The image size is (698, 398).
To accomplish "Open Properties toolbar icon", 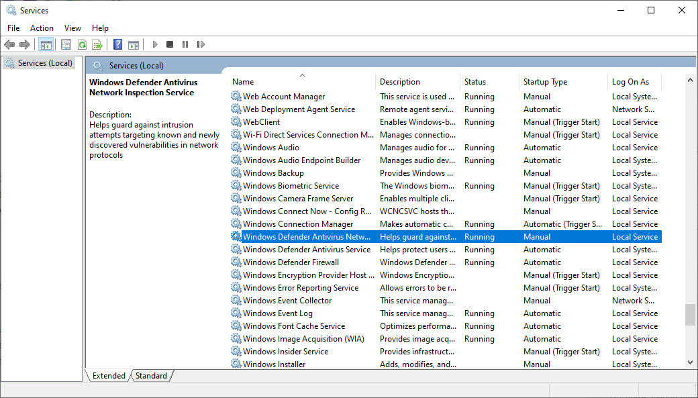I will [x=66, y=44].
